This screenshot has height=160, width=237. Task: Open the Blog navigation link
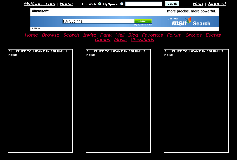pos(133,35)
